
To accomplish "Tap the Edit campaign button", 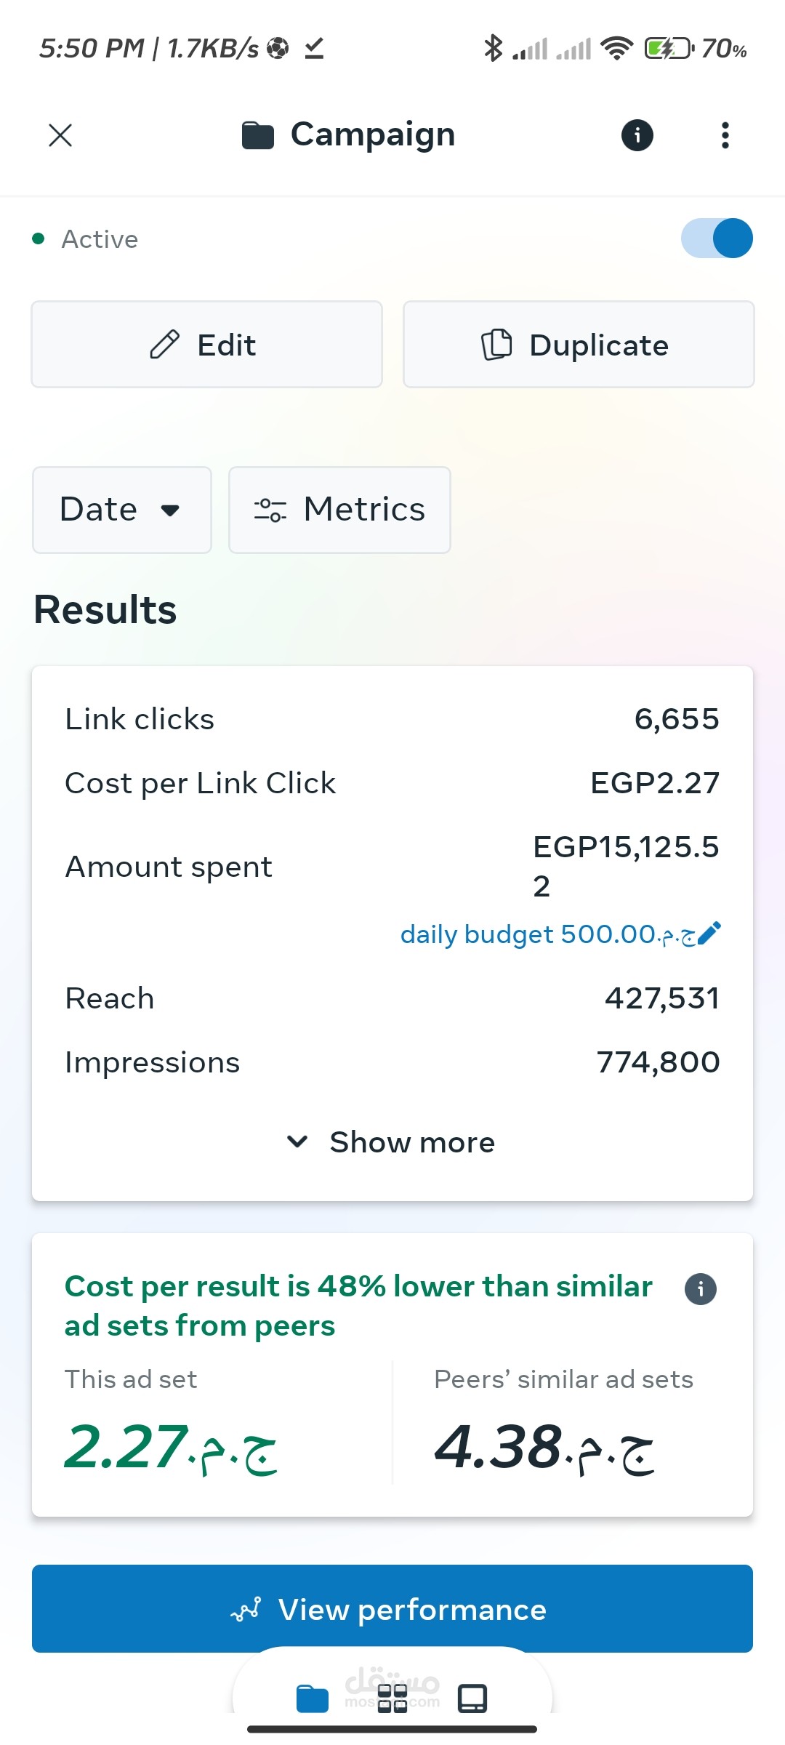I will point(206,345).
